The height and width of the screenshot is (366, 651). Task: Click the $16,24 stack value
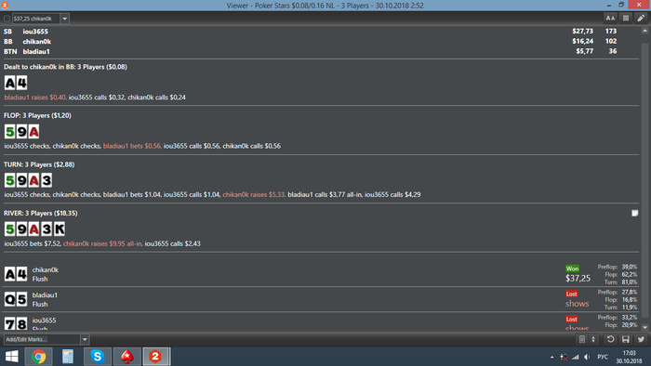click(x=582, y=41)
